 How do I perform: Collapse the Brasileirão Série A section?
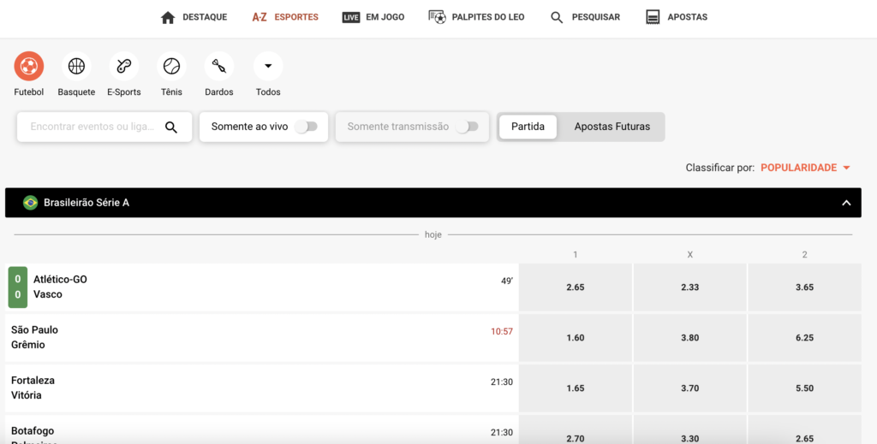click(846, 203)
